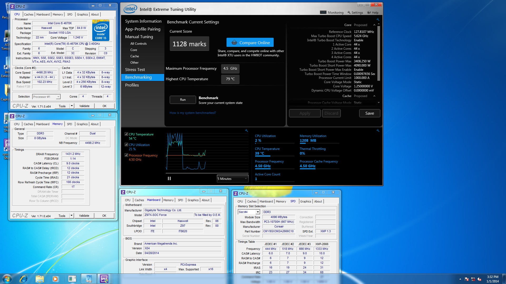Click CPU-Z icon in taskbar
The width and height of the screenshot is (506, 284).
pos(104,279)
